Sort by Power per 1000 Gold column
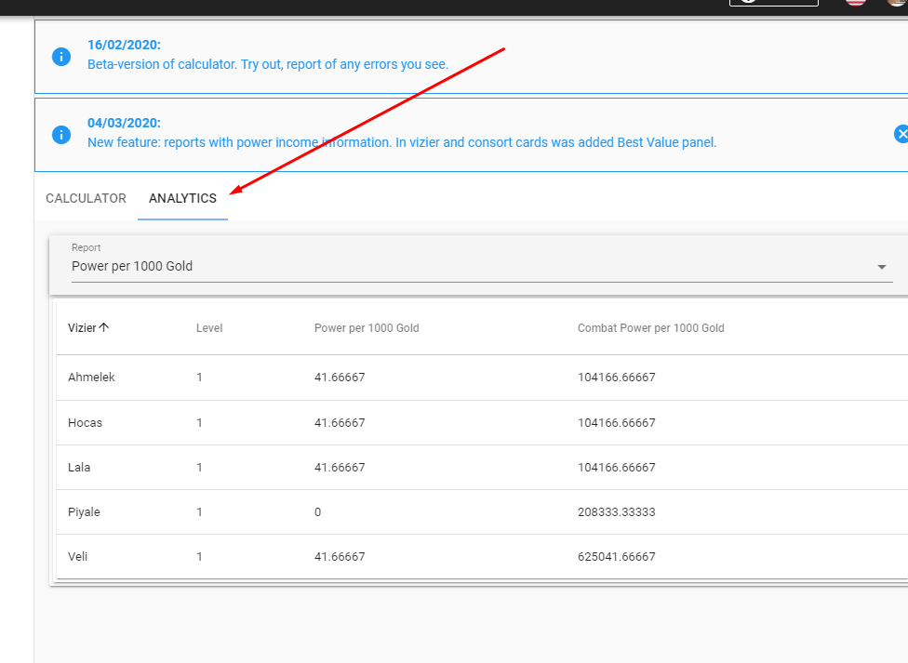The image size is (908, 663). pos(367,328)
